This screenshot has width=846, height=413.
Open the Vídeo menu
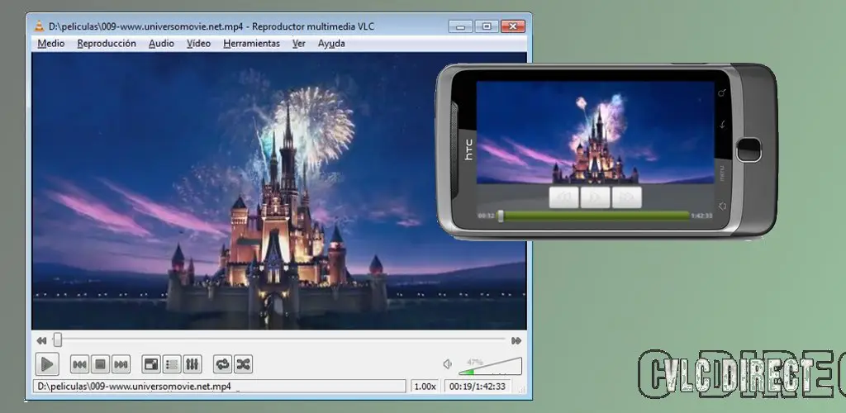pos(198,44)
